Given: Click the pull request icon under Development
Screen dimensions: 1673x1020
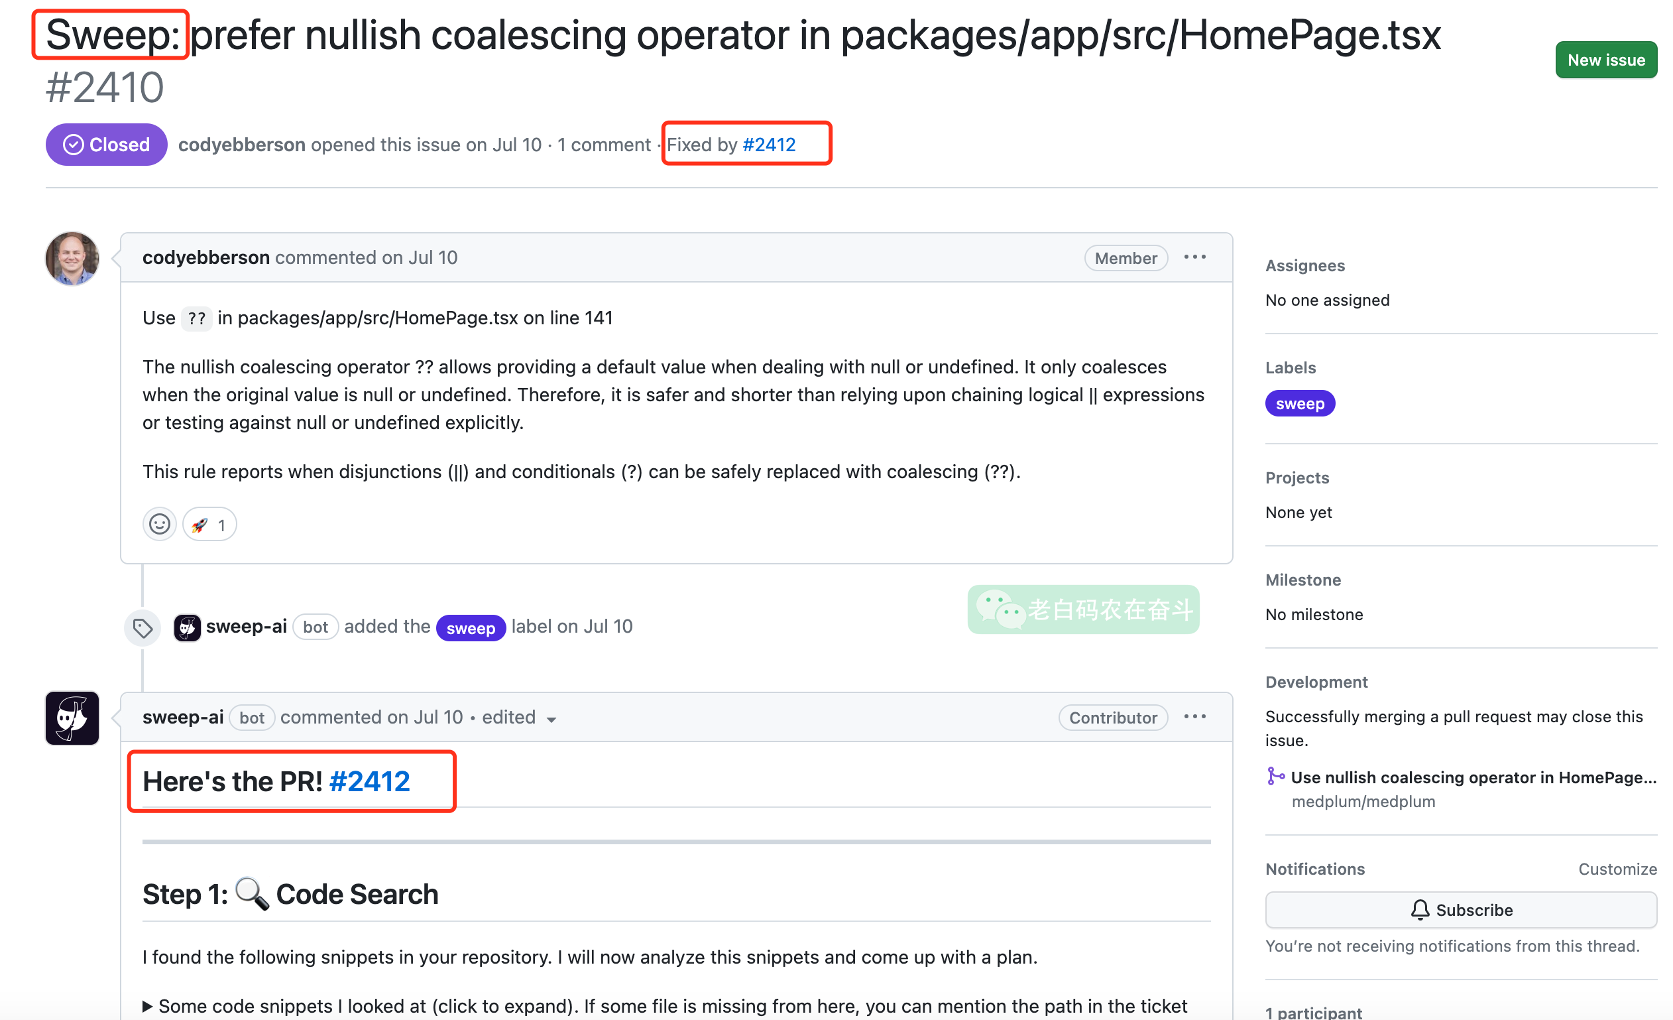Looking at the screenshot, I should click(1275, 776).
